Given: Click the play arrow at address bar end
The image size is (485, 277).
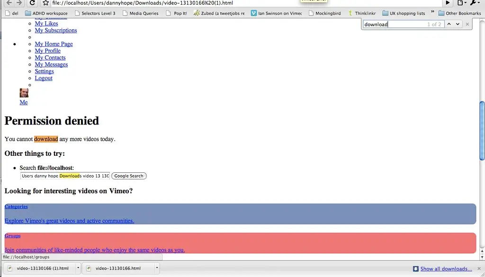Looking at the screenshot, I should pyautogui.click(x=448, y=3).
